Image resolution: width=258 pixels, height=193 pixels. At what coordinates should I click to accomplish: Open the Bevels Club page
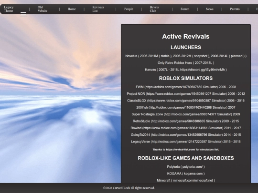point(154,9)
